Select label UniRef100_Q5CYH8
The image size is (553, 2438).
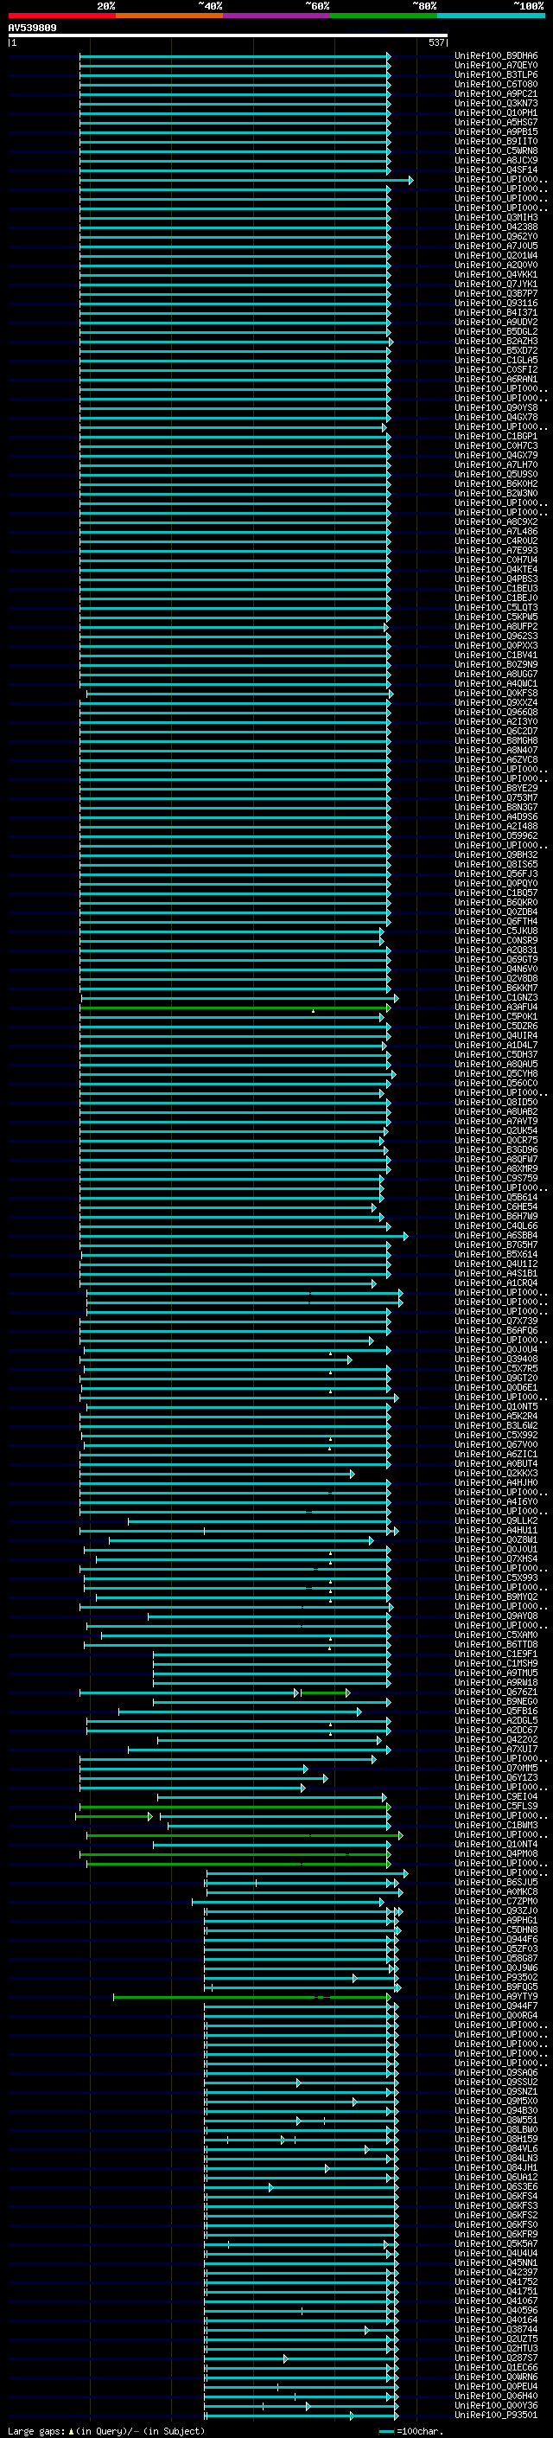496,1073
